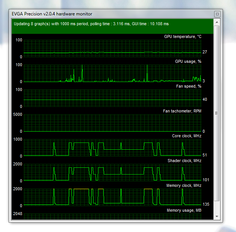Screen dimensions: 236x232
Task: Click the 5000 axis maximum of fan tachometer
Action: click(18, 115)
